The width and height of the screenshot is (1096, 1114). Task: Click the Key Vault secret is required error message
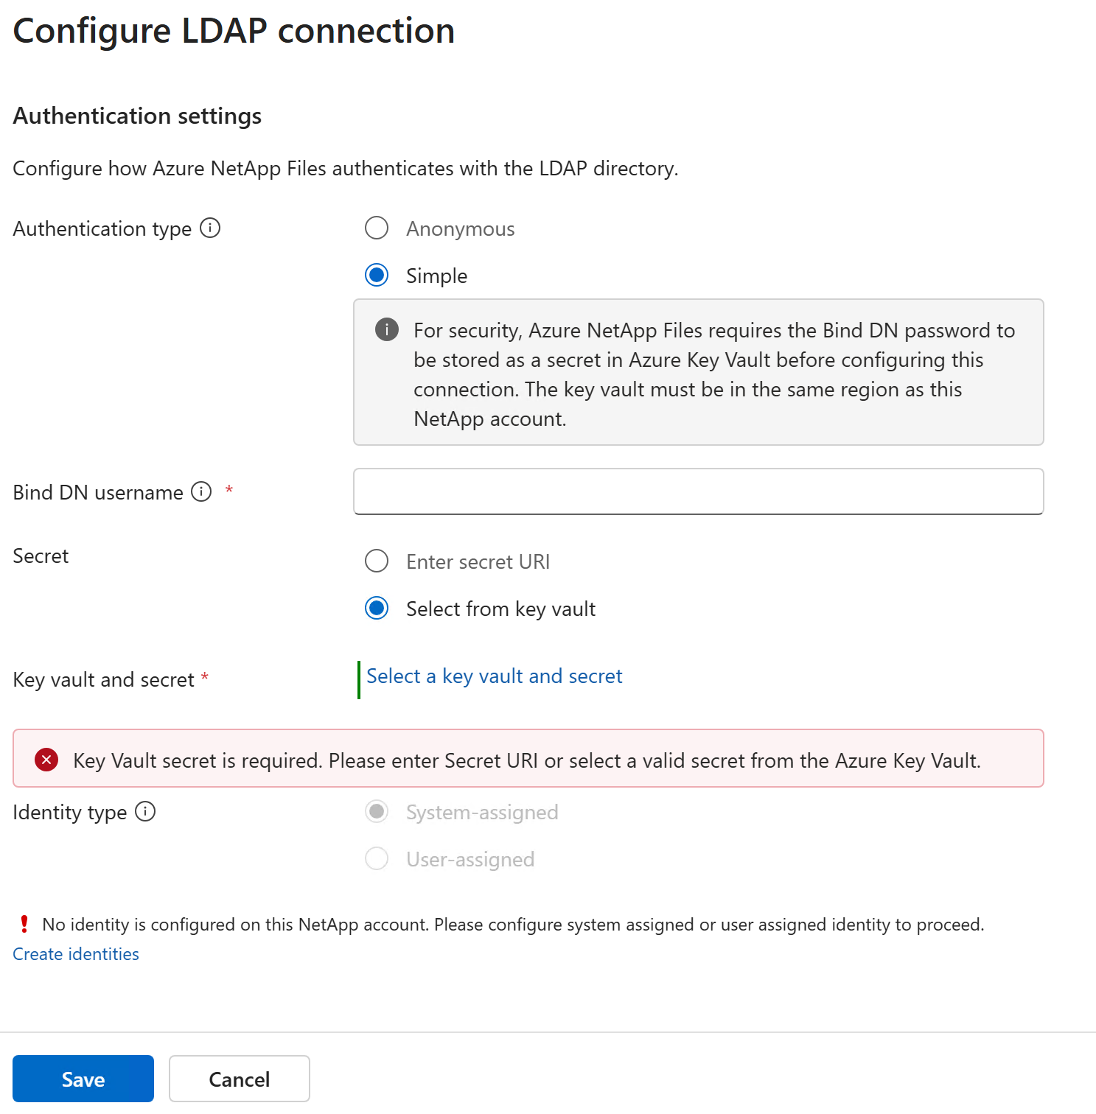pos(527,760)
